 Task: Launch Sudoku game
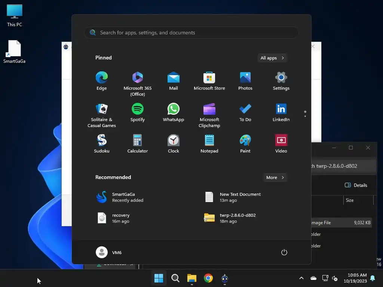102,144
